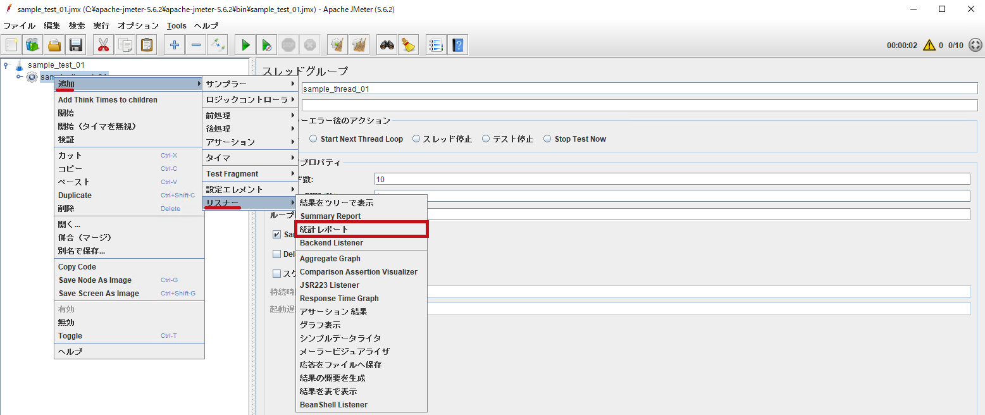Select Duplicate in context menu
This screenshot has height=415, width=985.
[x=129, y=195]
